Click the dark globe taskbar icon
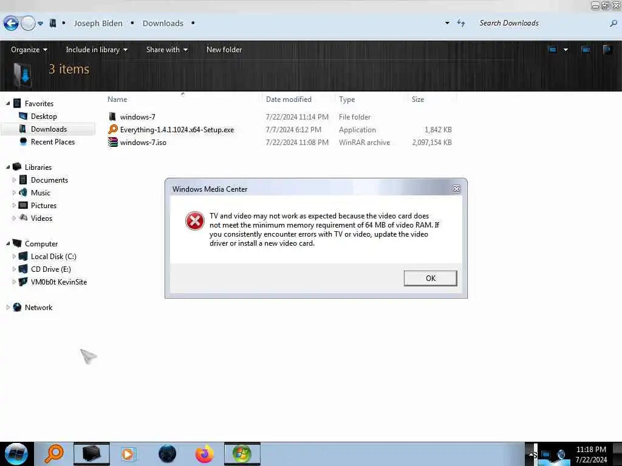Screen dimensions: 622x466 (167, 454)
